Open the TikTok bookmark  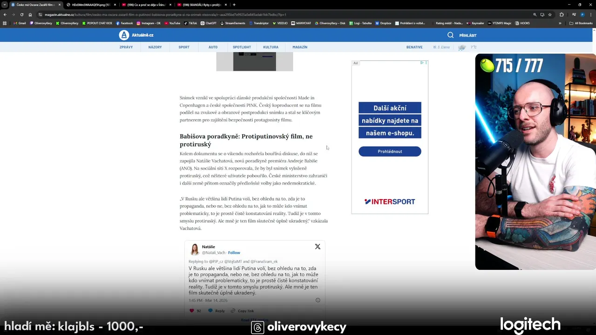point(191,23)
